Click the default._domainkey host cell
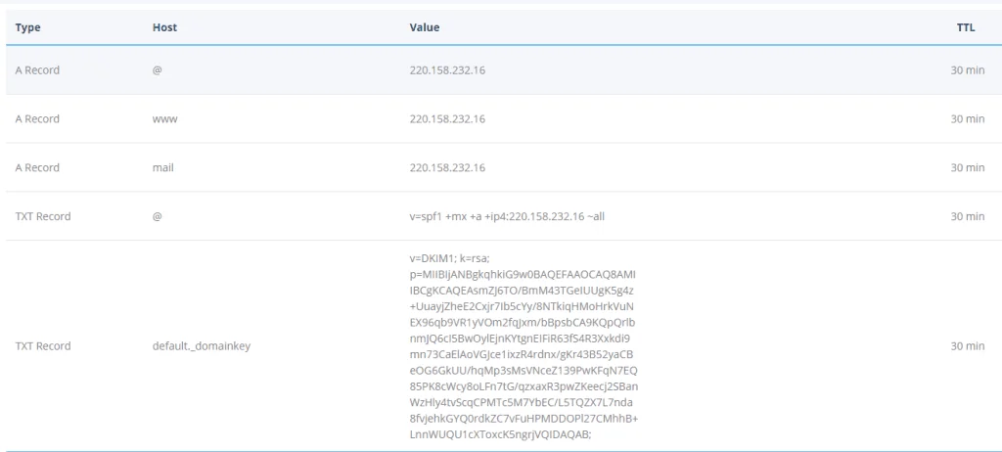This screenshot has width=1002, height=452. pos(202,346)
